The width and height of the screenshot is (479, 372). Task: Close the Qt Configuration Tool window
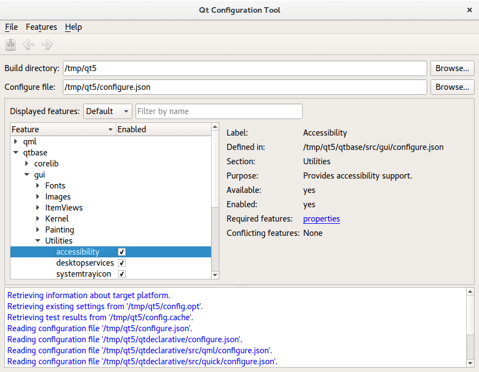pos(469,10)
